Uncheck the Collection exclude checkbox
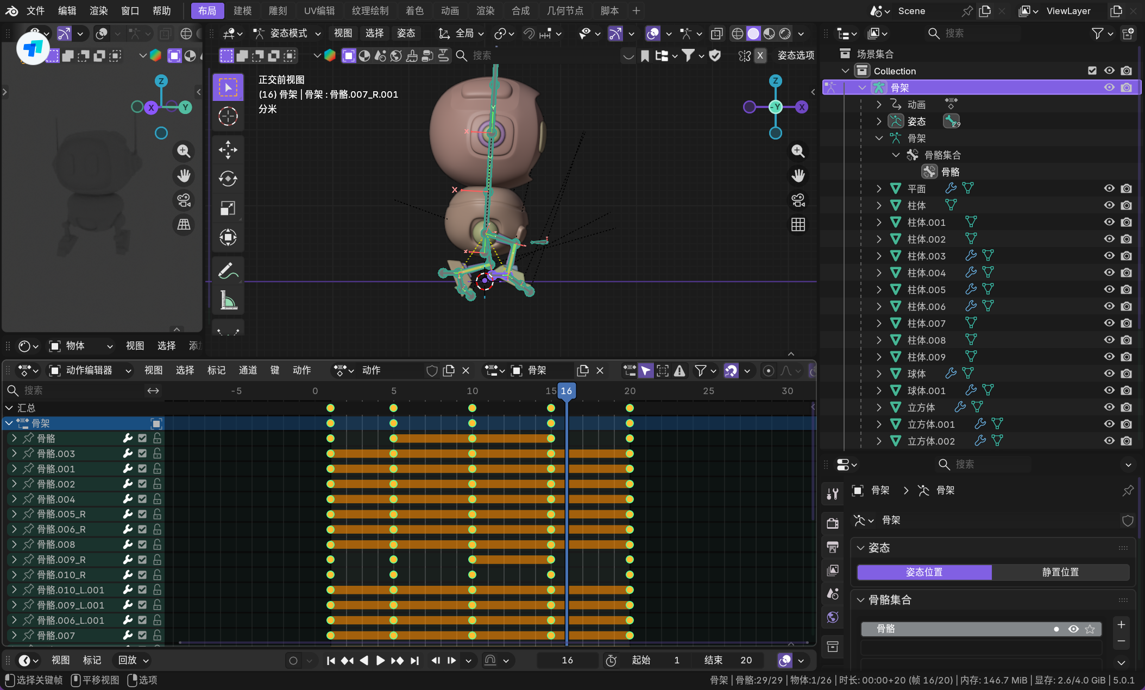Image resolution: width=1145 pixels, height=690 pixels. point(1092,71)
